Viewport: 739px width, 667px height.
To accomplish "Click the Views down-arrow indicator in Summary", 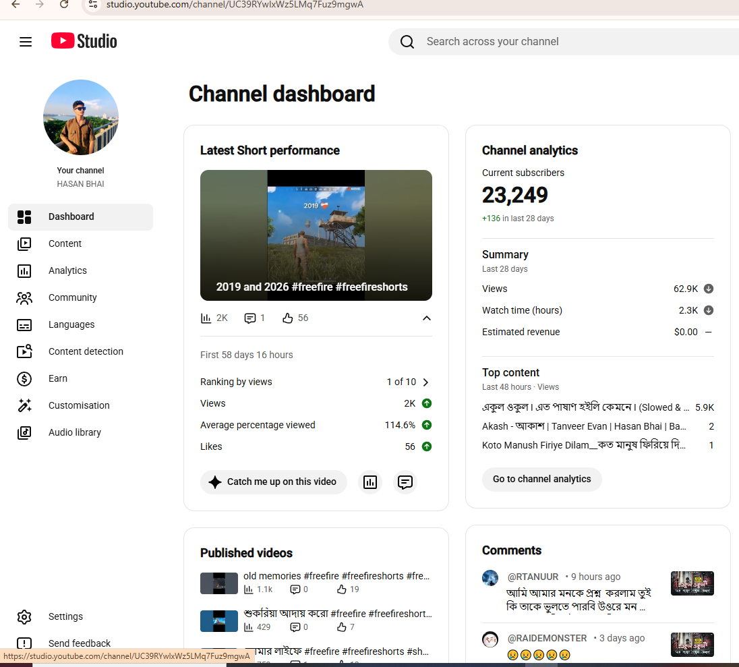I will pos(709,289).
